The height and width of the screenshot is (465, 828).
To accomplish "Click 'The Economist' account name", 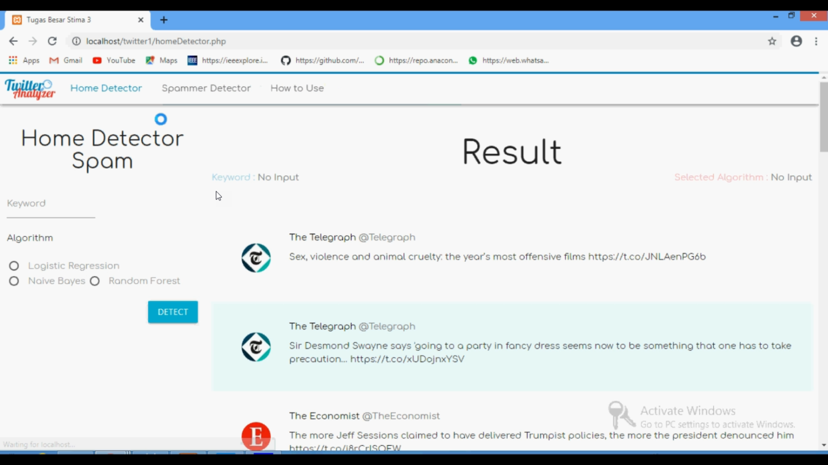I will [324, 416].
